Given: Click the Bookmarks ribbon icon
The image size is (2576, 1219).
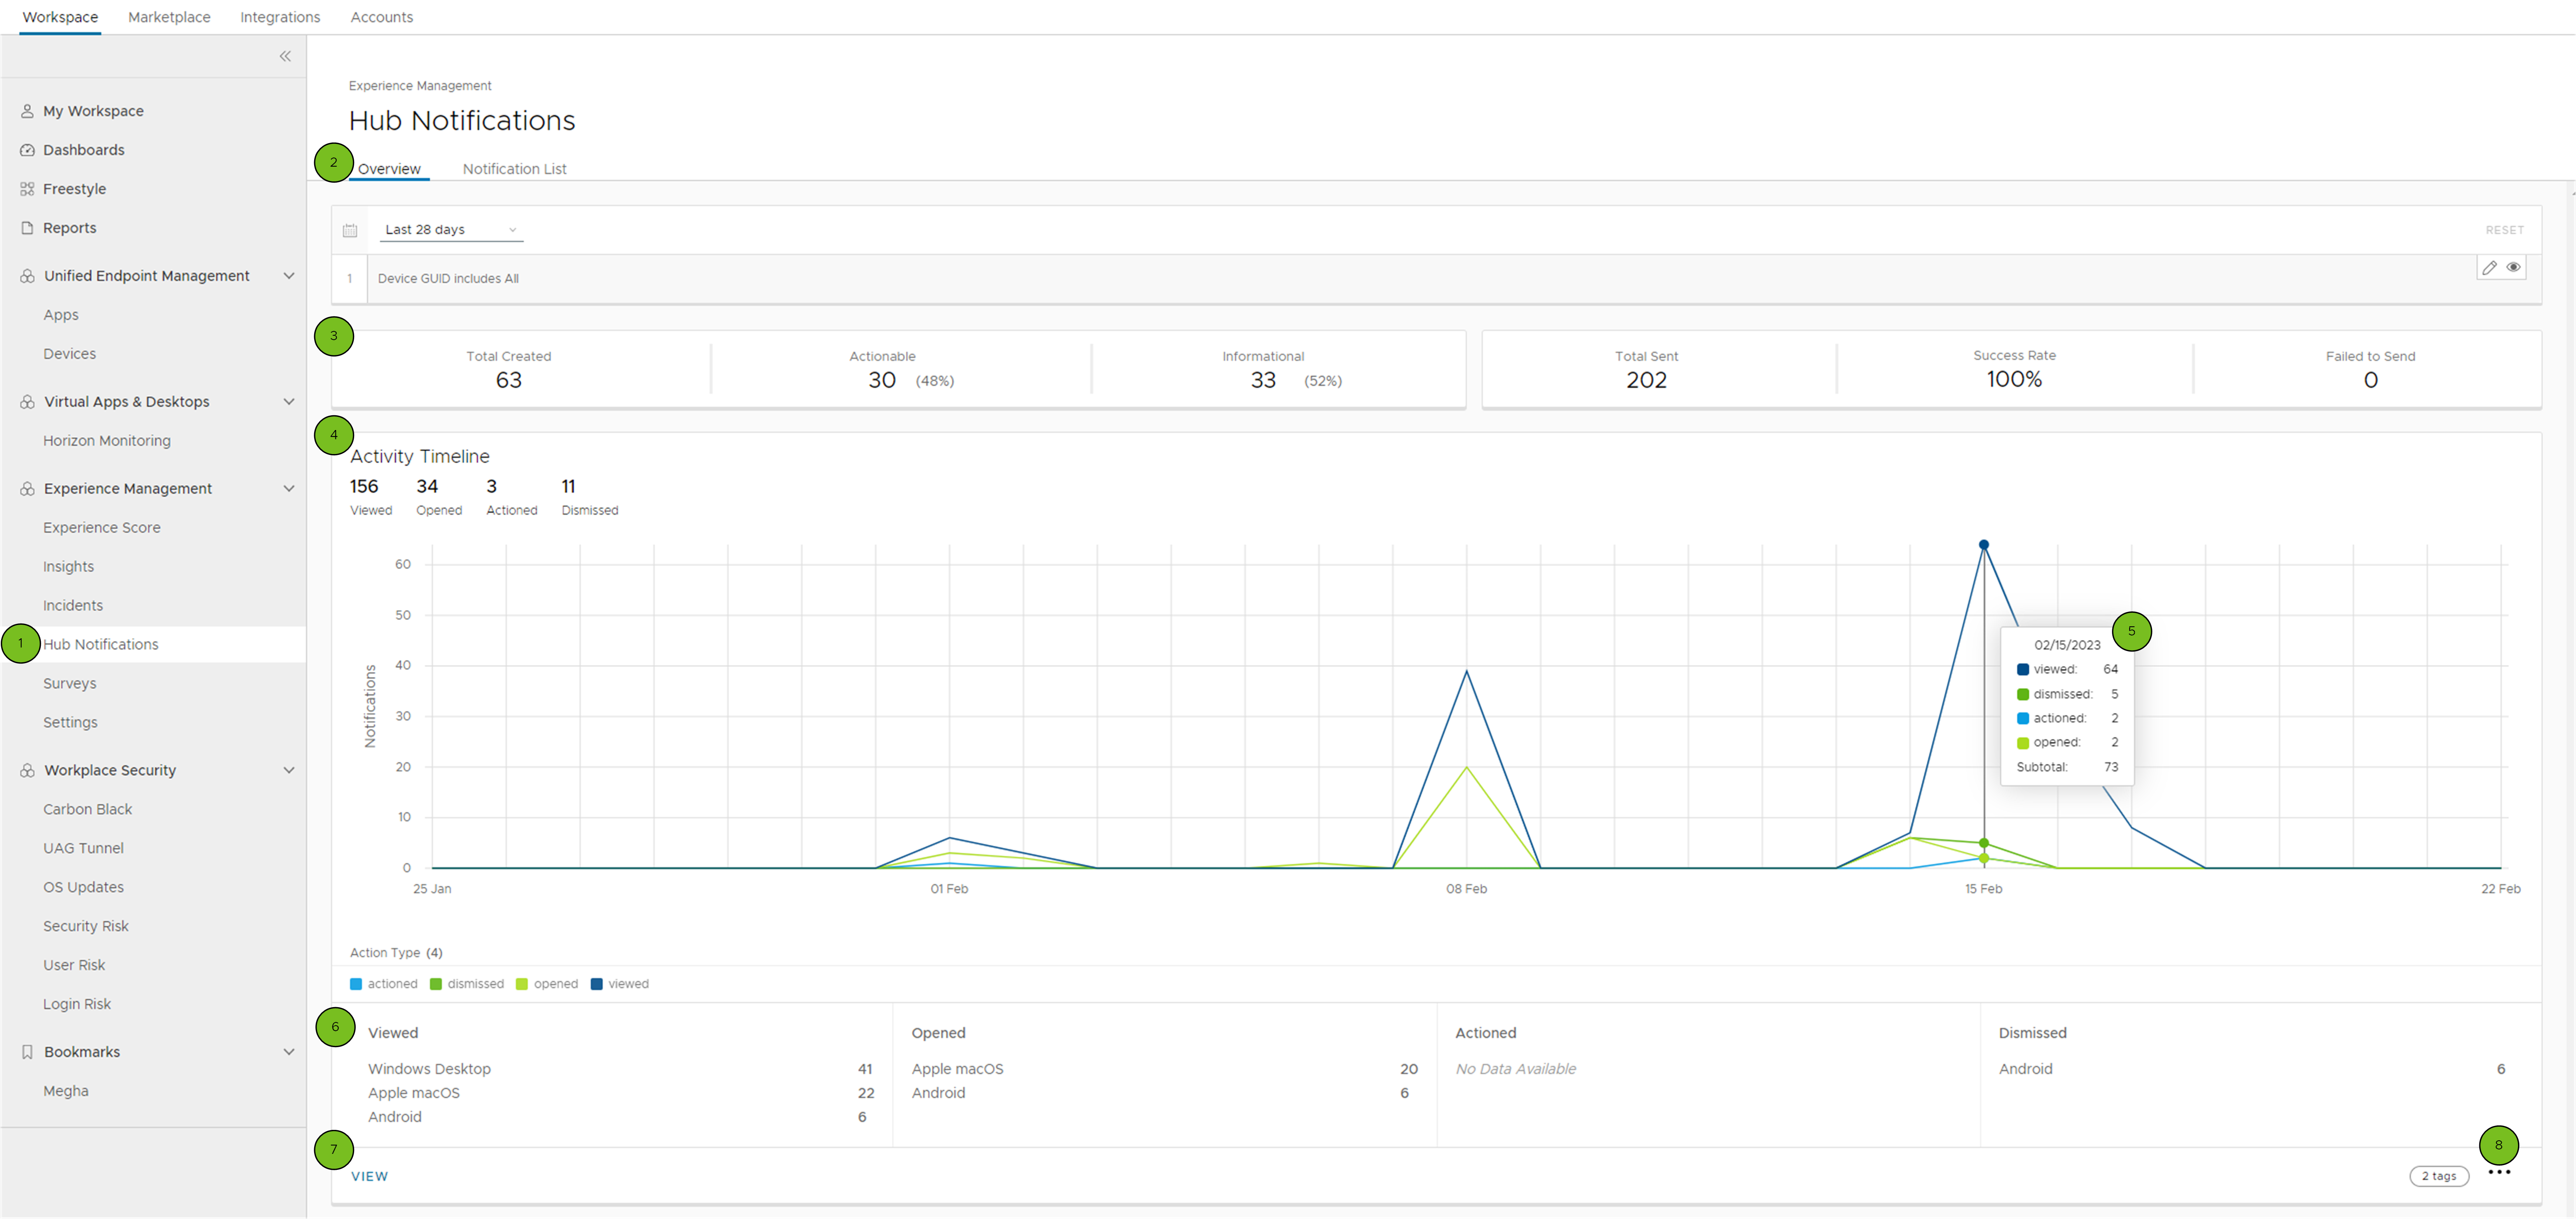Looking at the screenshot, I should (27, 1052).
